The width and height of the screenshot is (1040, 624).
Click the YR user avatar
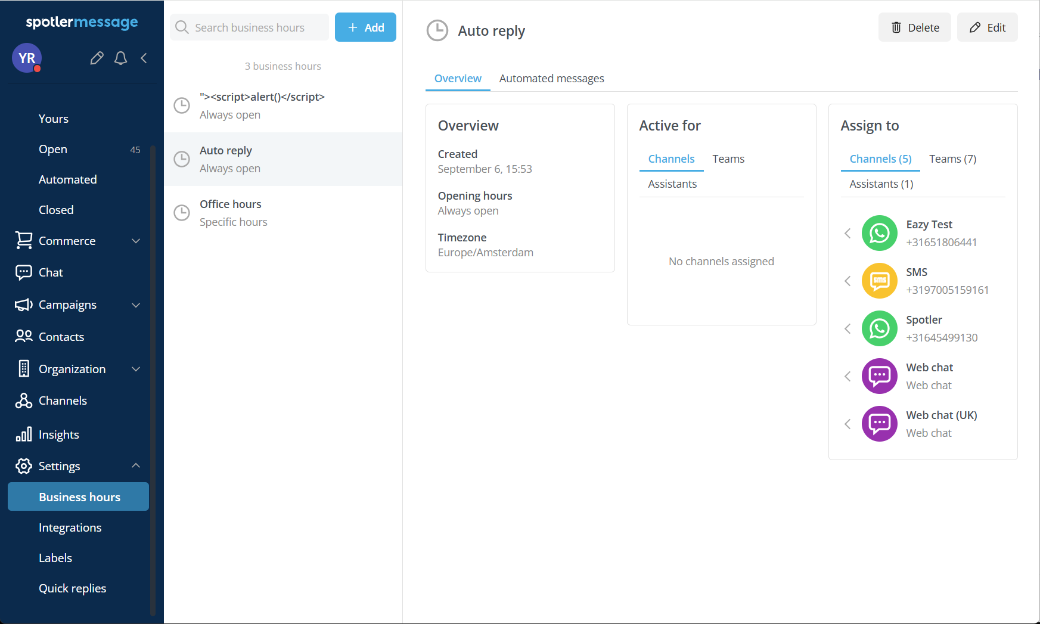point(27,58)
